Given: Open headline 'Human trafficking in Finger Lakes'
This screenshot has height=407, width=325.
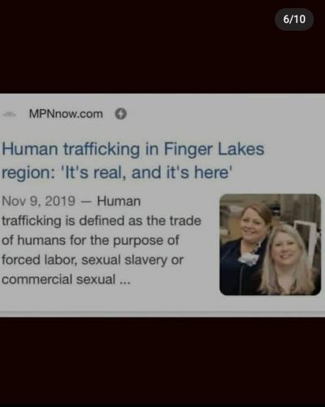Looking at the screenshot, I should click(132, 149).
